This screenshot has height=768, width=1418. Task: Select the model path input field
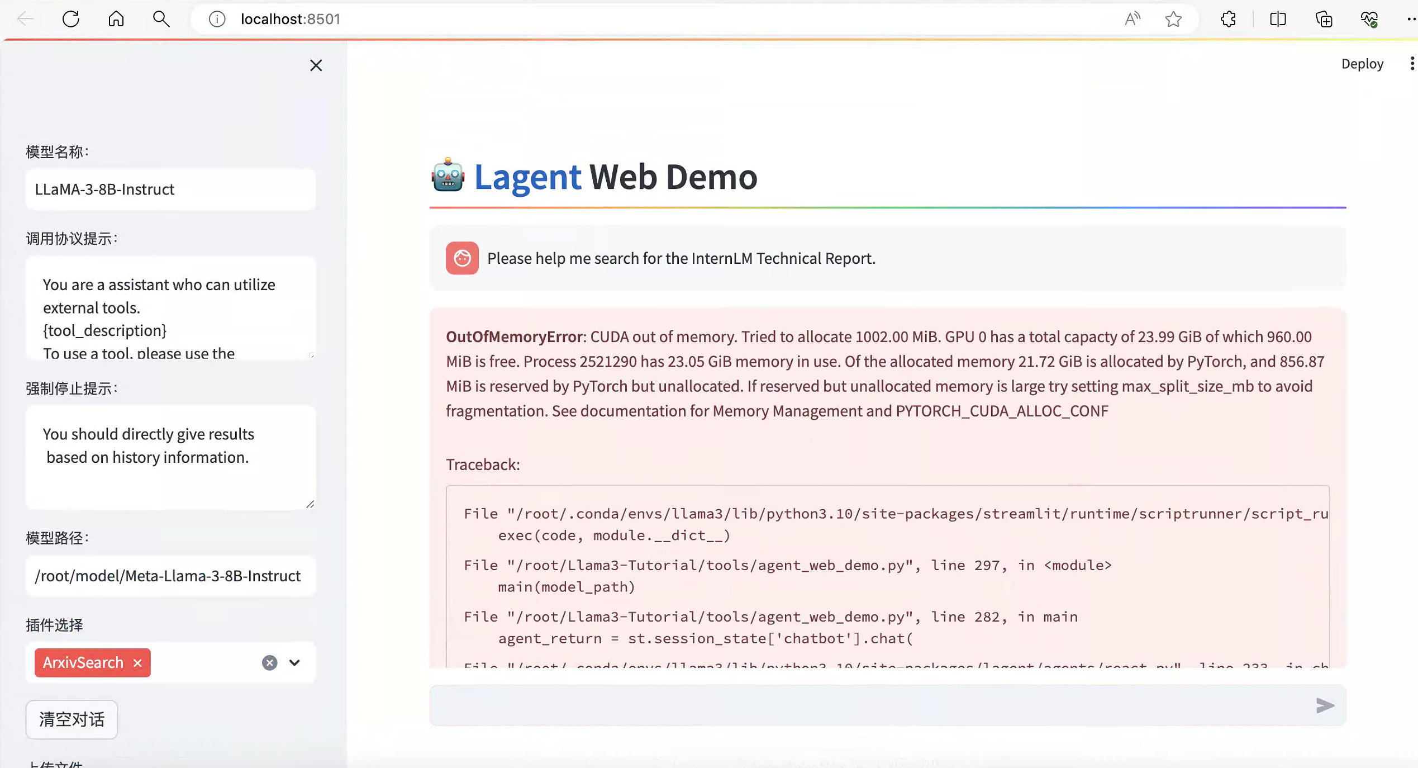pos(170,575)
